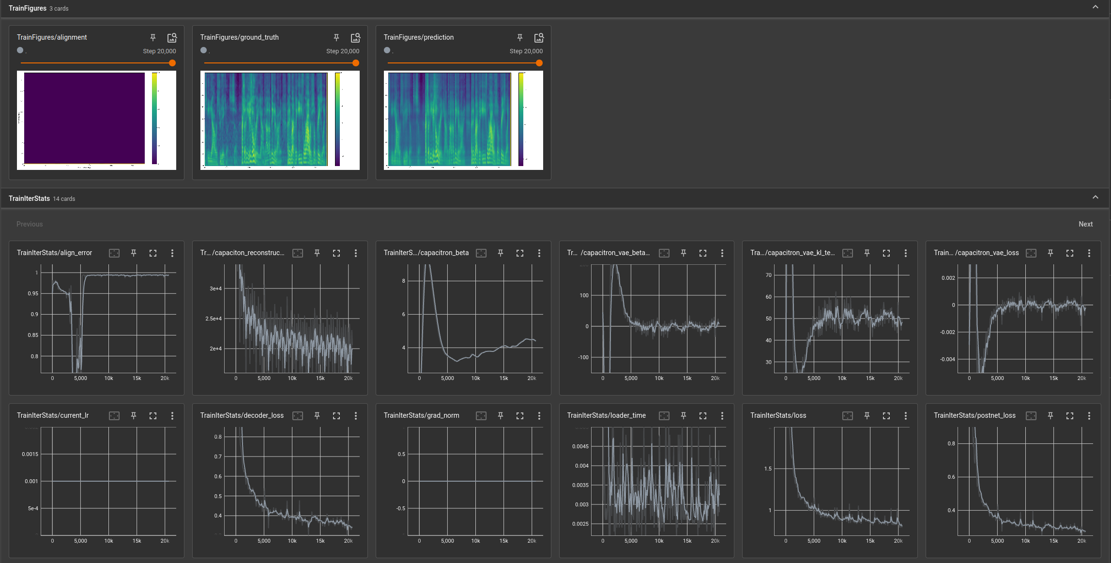Pin the TrainFigures/alignment card
This screenshot has width=1111, height=563.
point(153,37)
